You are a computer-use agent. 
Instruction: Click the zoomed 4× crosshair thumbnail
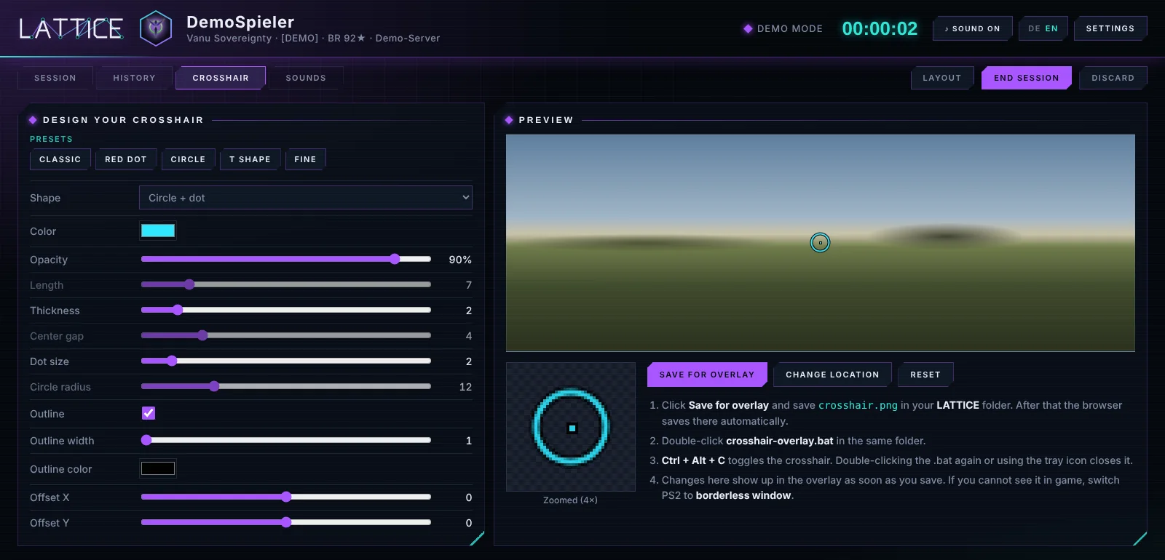(571, 427)
